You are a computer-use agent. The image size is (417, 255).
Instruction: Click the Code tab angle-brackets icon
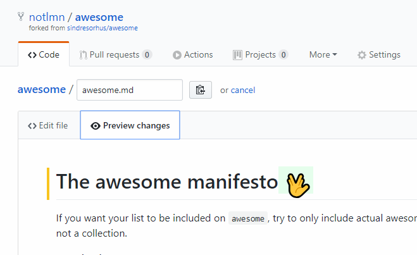(x=32, y=55)
